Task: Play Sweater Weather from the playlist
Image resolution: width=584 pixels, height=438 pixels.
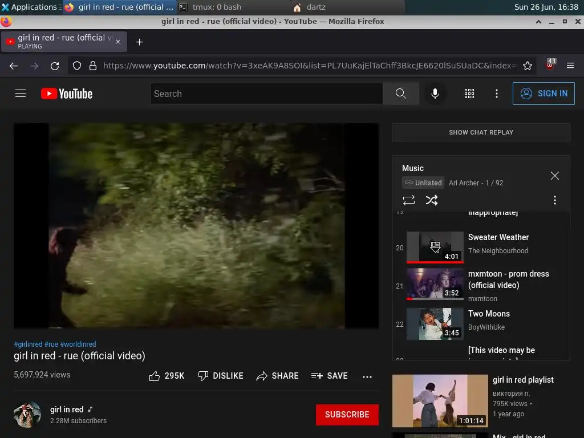Action: pos(481,247)
